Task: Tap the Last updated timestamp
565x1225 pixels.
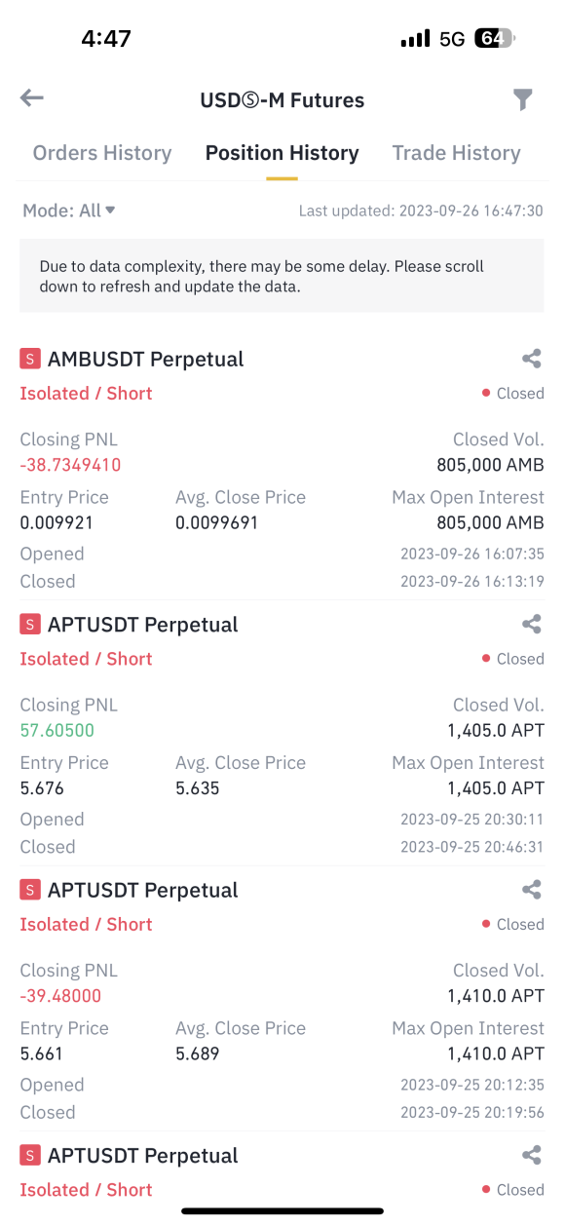Action: [421, 211]
